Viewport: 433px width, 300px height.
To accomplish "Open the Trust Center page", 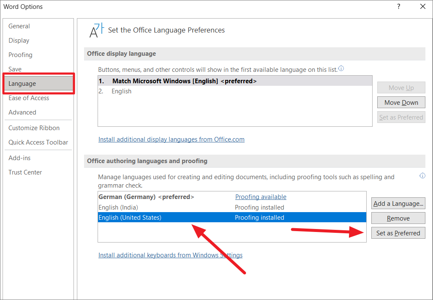I will [25, 172].
